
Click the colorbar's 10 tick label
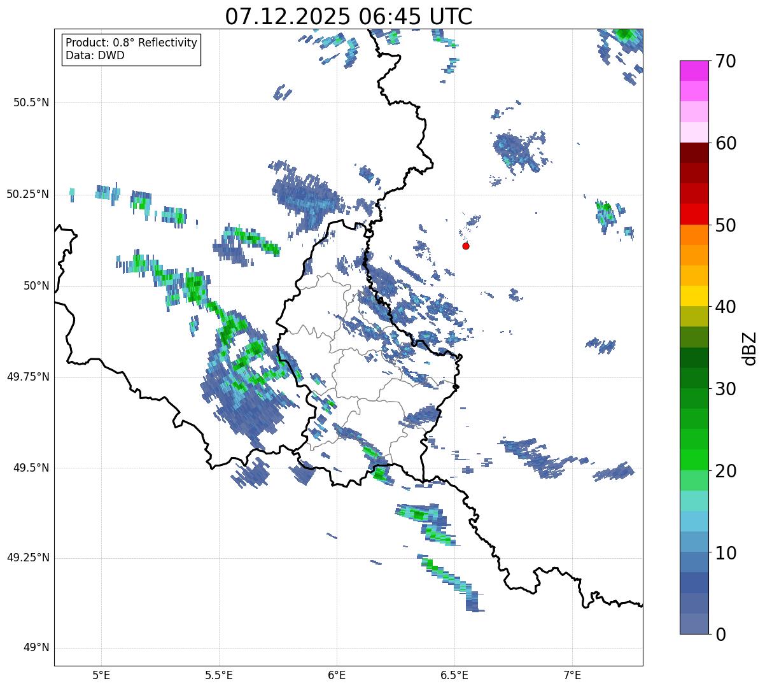pos(726,553)
